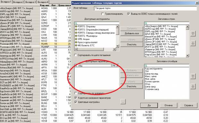Toggle the Транспонировать checkbox
Image resolution: width=199 pixels, height=123 pixels.
[x=103, y=14]
